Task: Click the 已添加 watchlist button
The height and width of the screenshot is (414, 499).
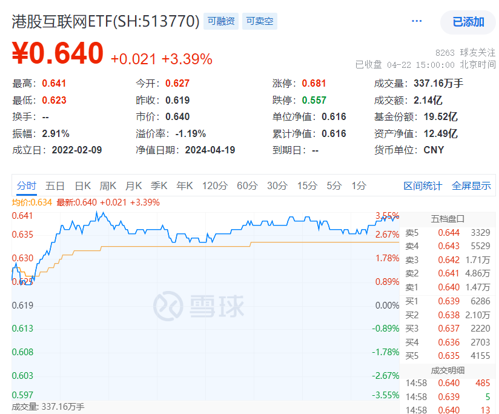Action: tap(468, 22)
